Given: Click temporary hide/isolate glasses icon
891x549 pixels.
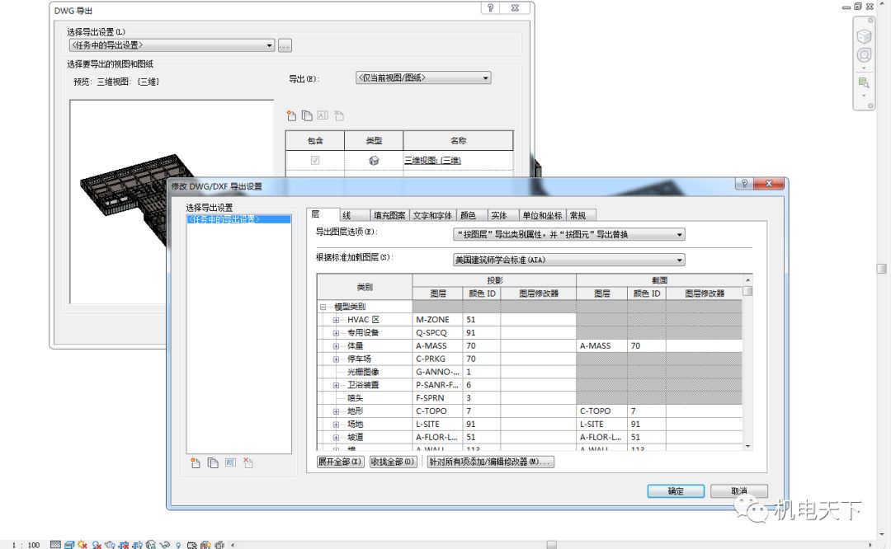Looking at the screenshot, I should (x=165, y=544).
